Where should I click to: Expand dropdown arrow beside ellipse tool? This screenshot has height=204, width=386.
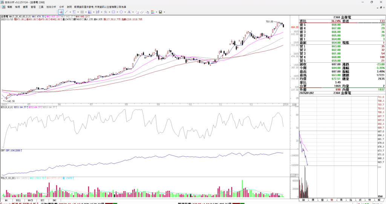tap(125, 12)
